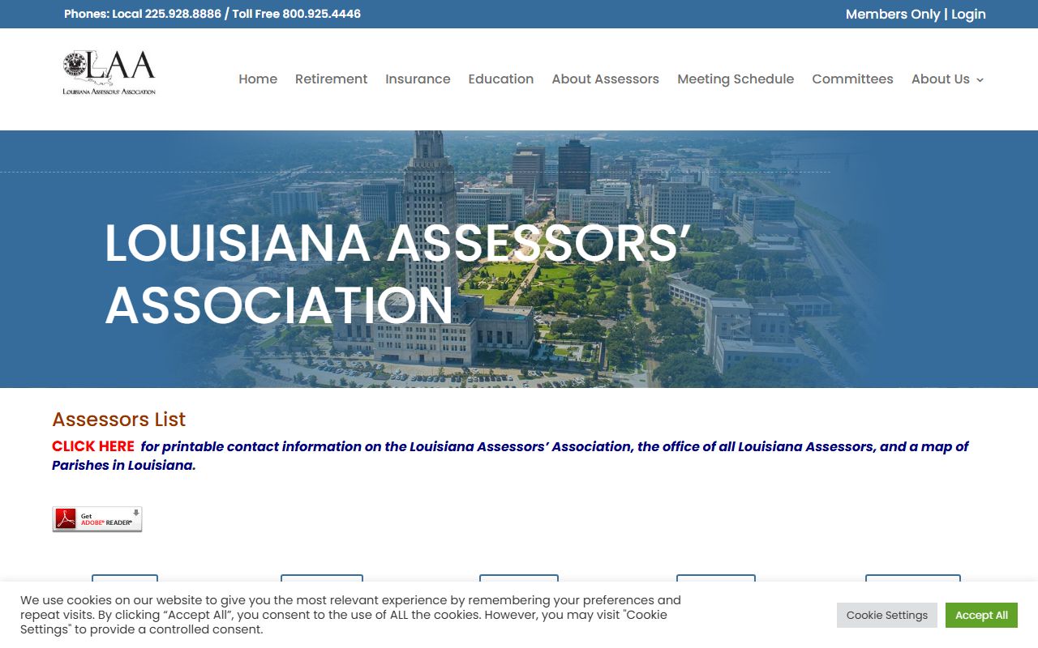1038x648 pixels.
Task: Open the Committees menu item
Action: 852,79
